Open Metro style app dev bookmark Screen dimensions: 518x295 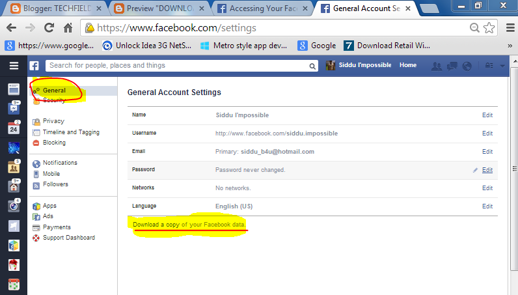click(x=244, y=46)
